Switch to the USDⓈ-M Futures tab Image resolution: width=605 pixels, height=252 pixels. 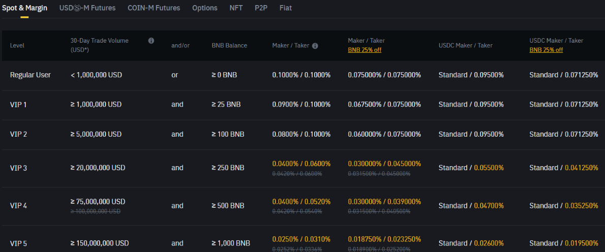pyautogui.click(x=87, y=8)
